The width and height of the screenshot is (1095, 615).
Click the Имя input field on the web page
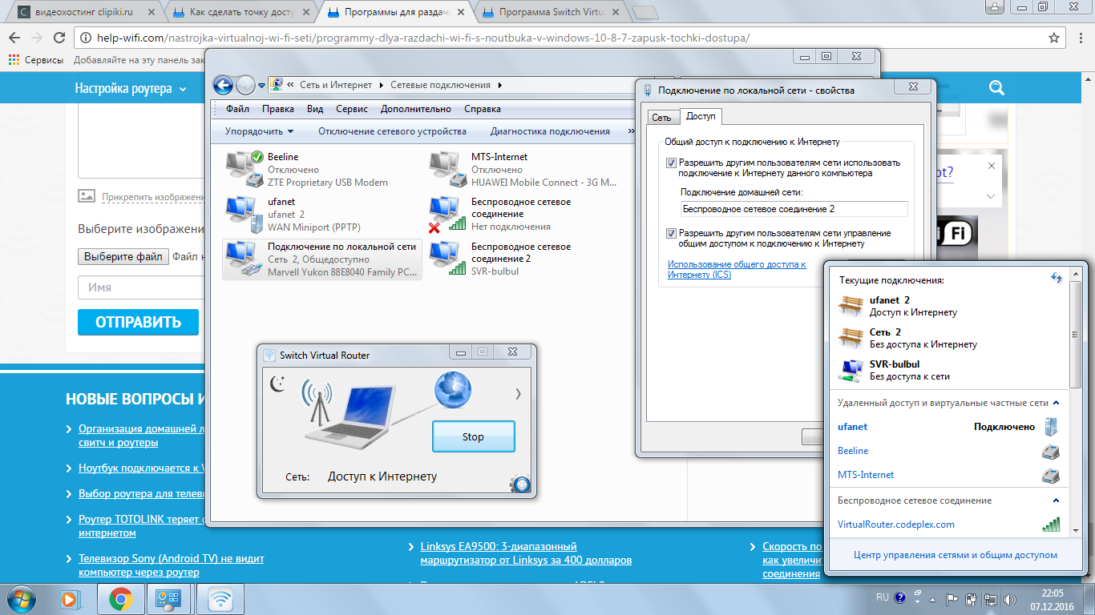(x=141, y=287)
